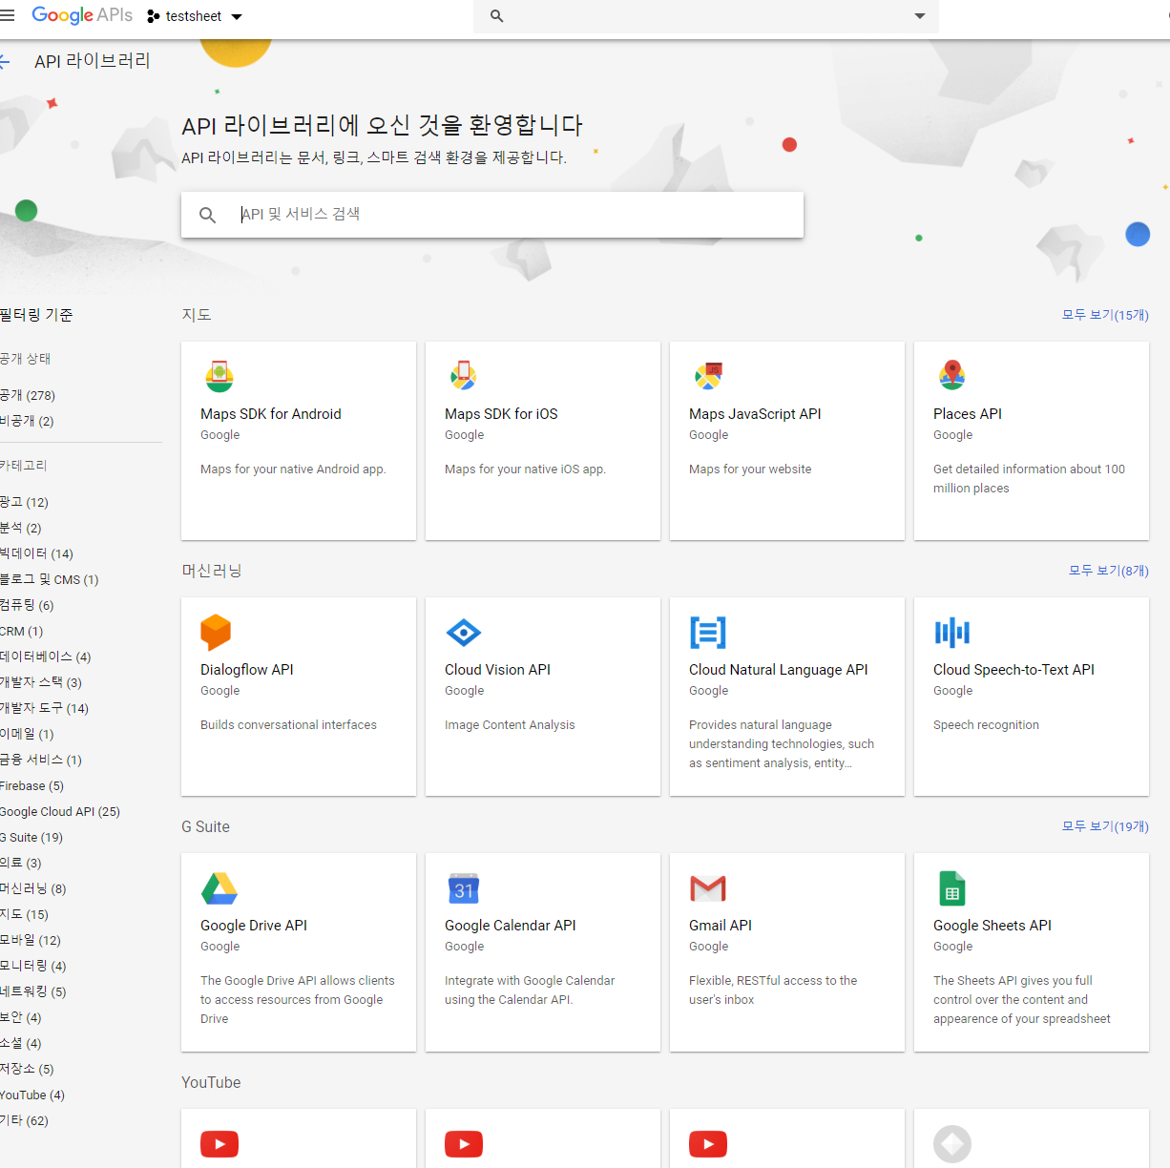Image resolution: width=1170 pixels, height=1168 pixels.
Task: Filter by 보안 (4) category
Action: pyautogui.click(x=21, y=1017)
